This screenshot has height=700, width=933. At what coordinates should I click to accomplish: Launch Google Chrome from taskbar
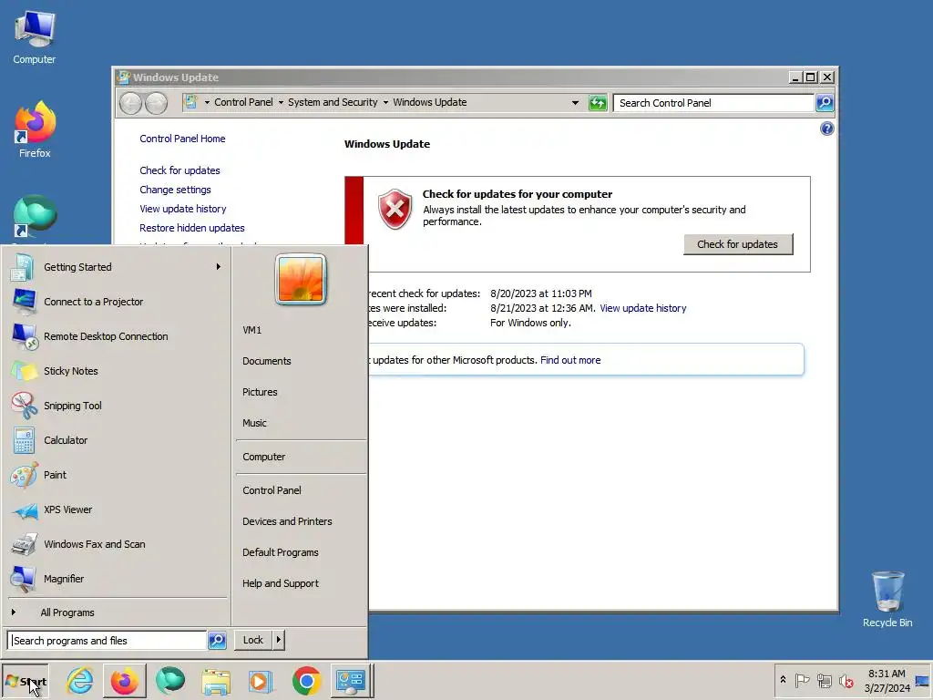pyautogui.click(x=306, y=681)
